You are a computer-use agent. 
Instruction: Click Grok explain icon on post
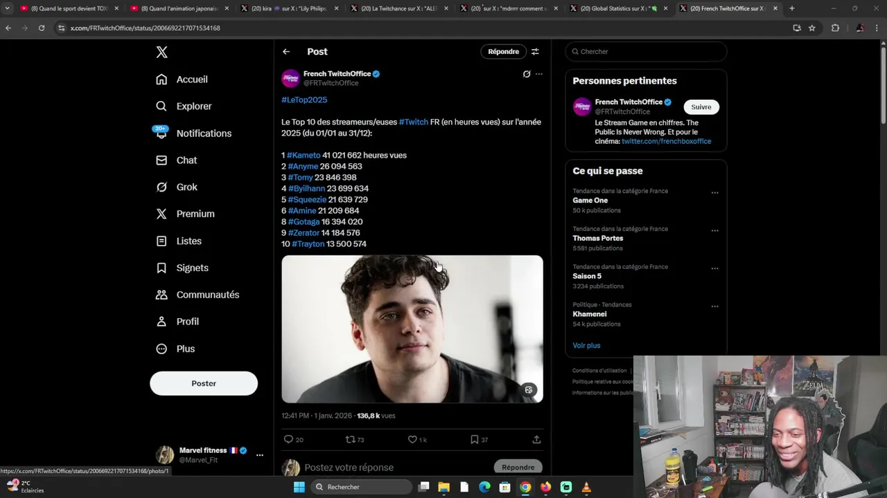[527, 74]
